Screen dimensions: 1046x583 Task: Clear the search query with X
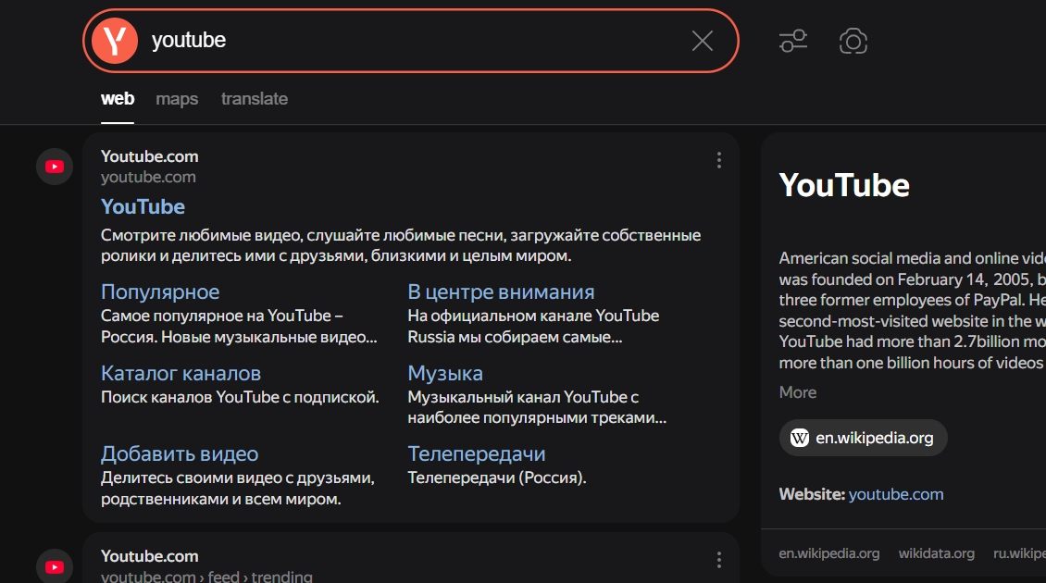[x=703, y=41]
